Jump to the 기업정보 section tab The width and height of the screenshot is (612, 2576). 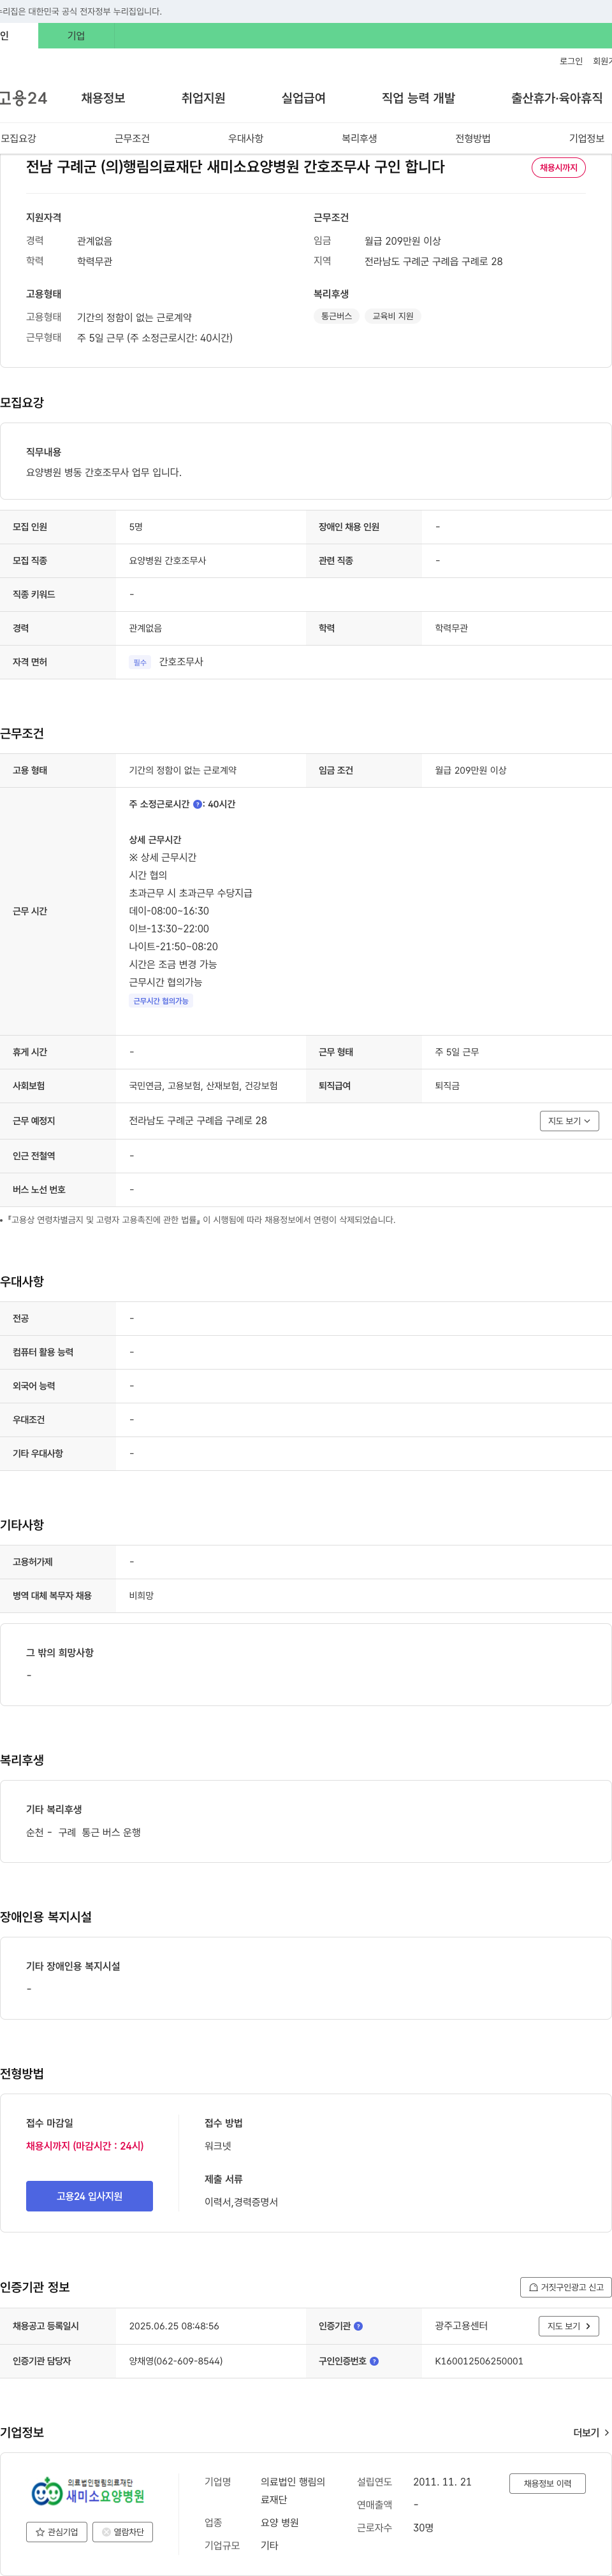click(587, 138)
